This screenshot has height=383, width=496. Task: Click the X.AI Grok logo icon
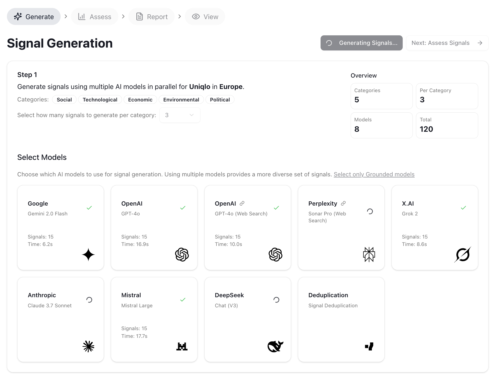coord(463,254)
